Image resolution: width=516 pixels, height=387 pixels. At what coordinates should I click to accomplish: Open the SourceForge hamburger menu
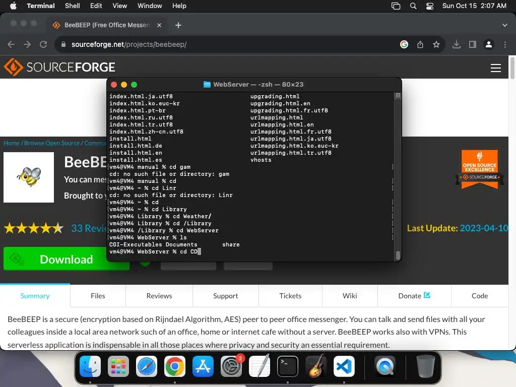496,68
